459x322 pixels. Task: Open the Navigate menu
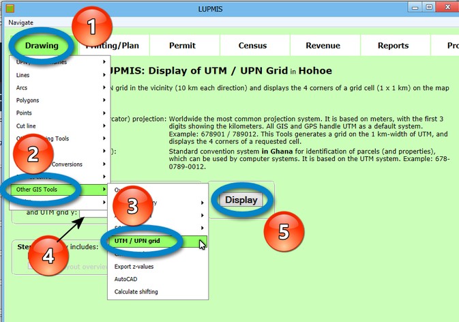tap(20, 23)
